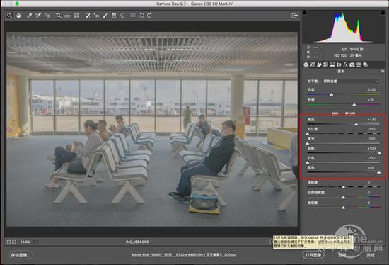Click the 取消 cancel button

pyautogui.click(x=342, y=255)
